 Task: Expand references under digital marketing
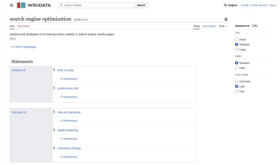pos(68,139)
